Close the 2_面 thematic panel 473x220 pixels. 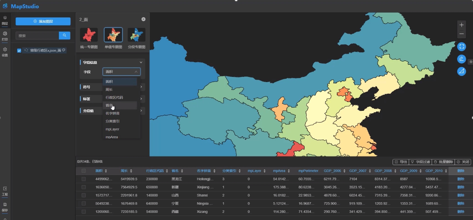click(143, 19)
